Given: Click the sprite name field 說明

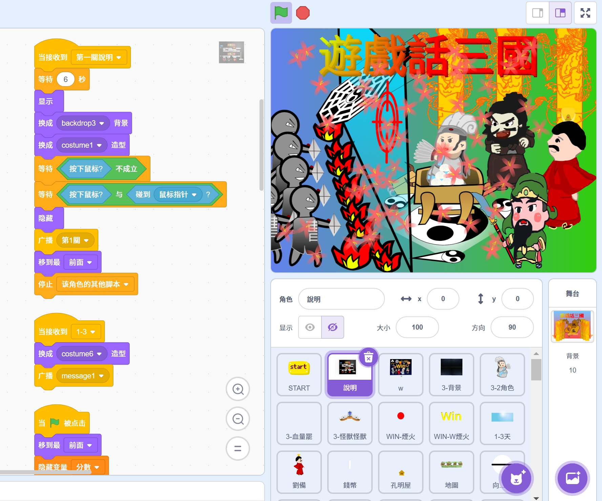Looking at the screenshot, I should (x=341, y=299).
